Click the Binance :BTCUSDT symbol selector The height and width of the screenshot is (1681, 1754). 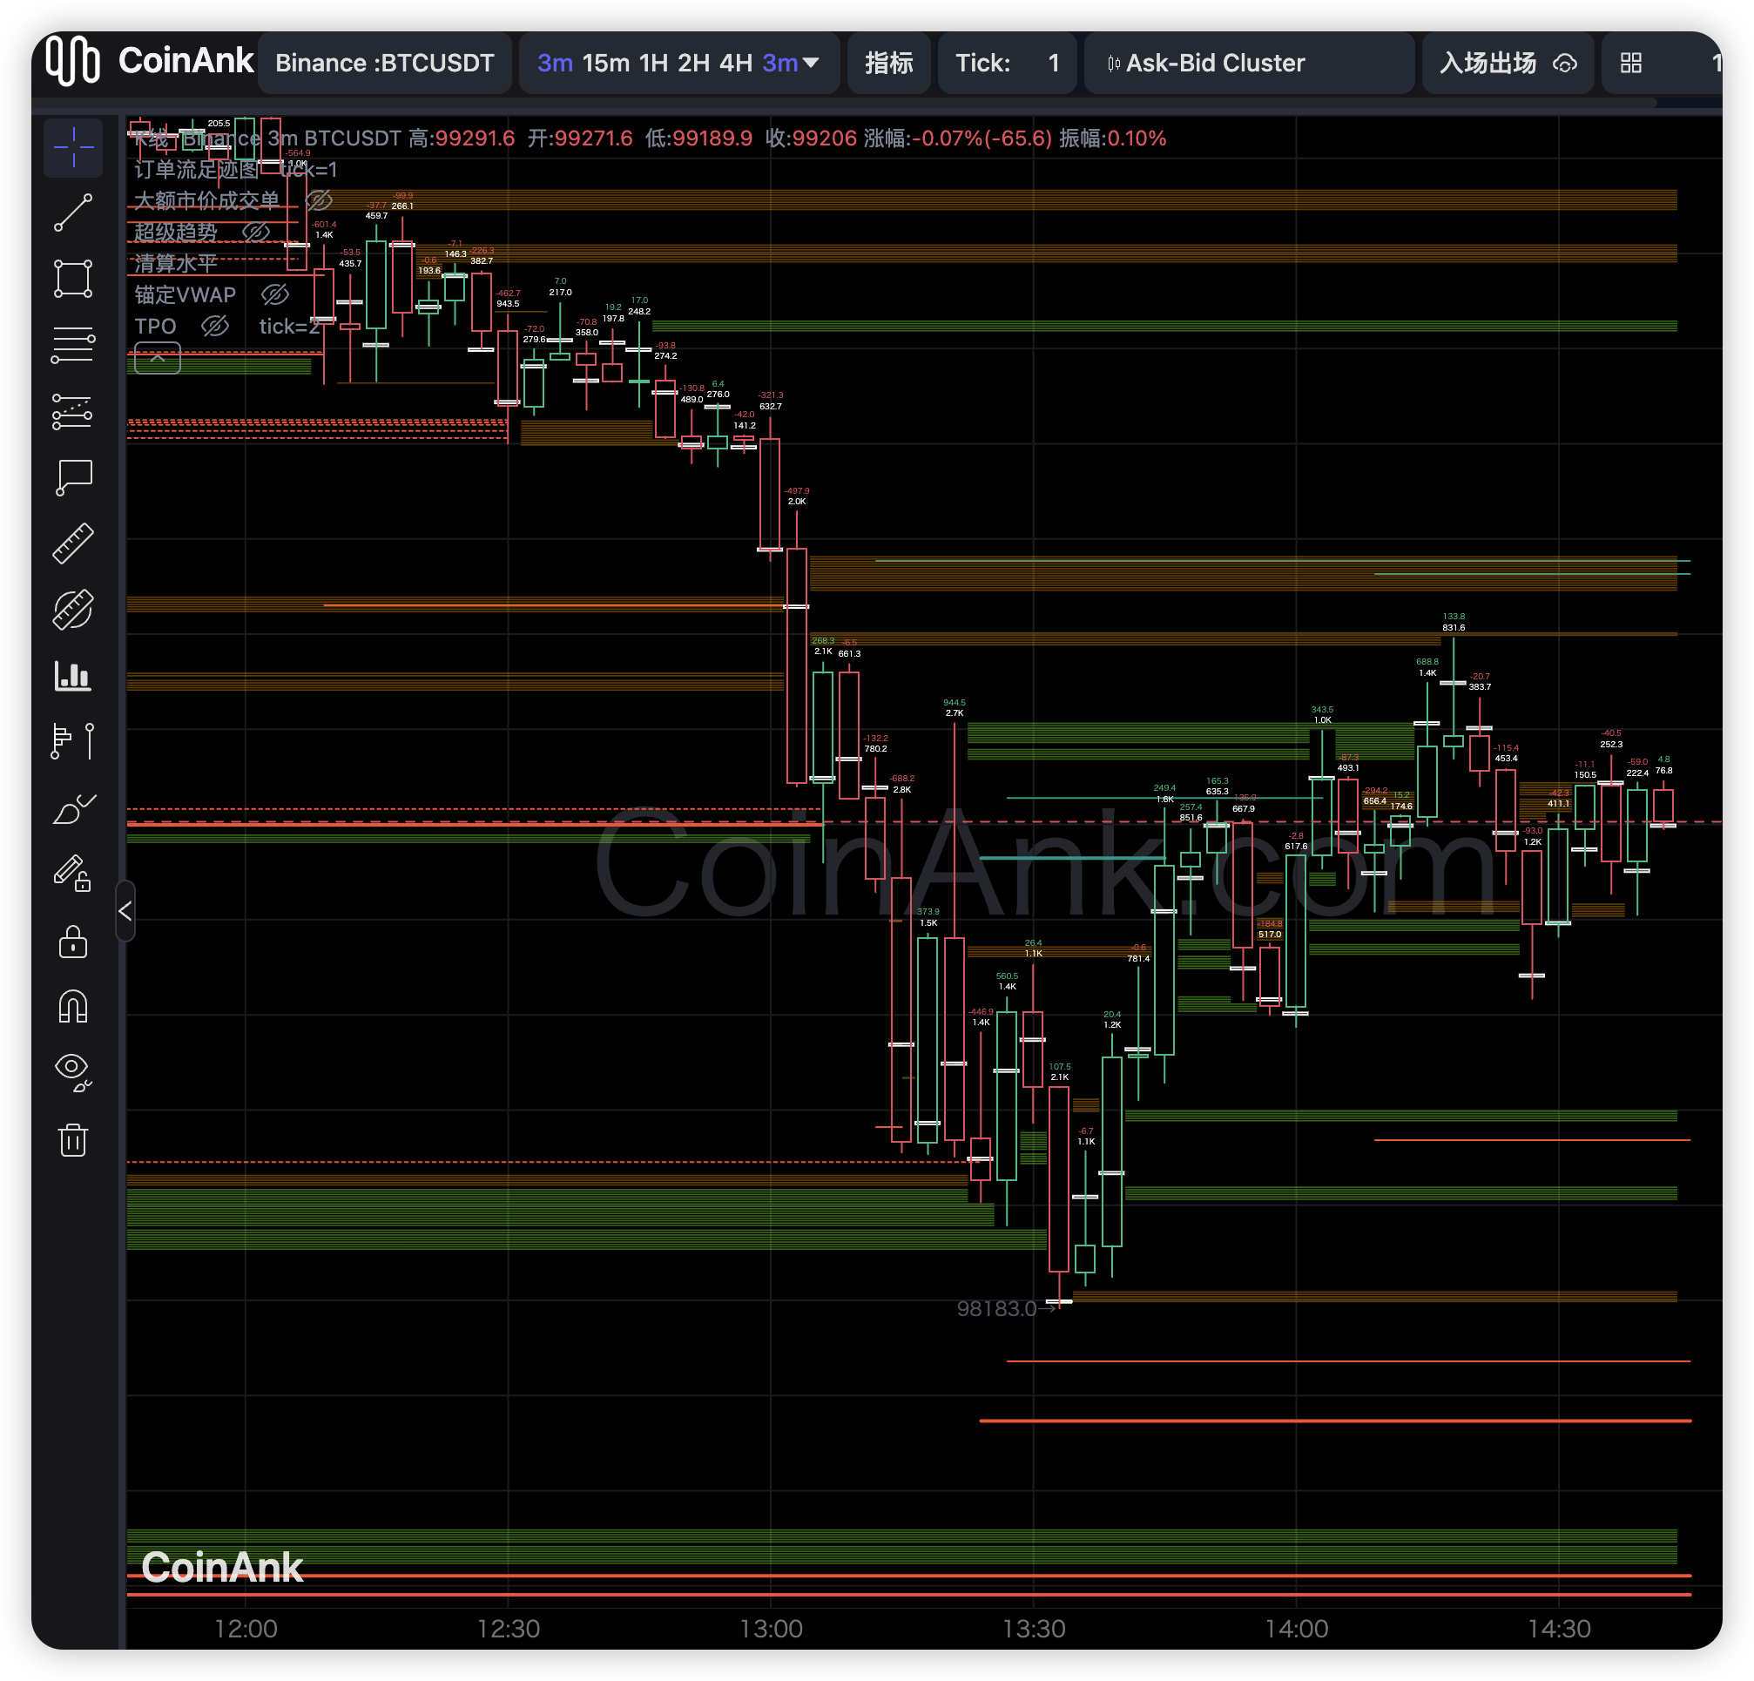[x=385, y=63]
